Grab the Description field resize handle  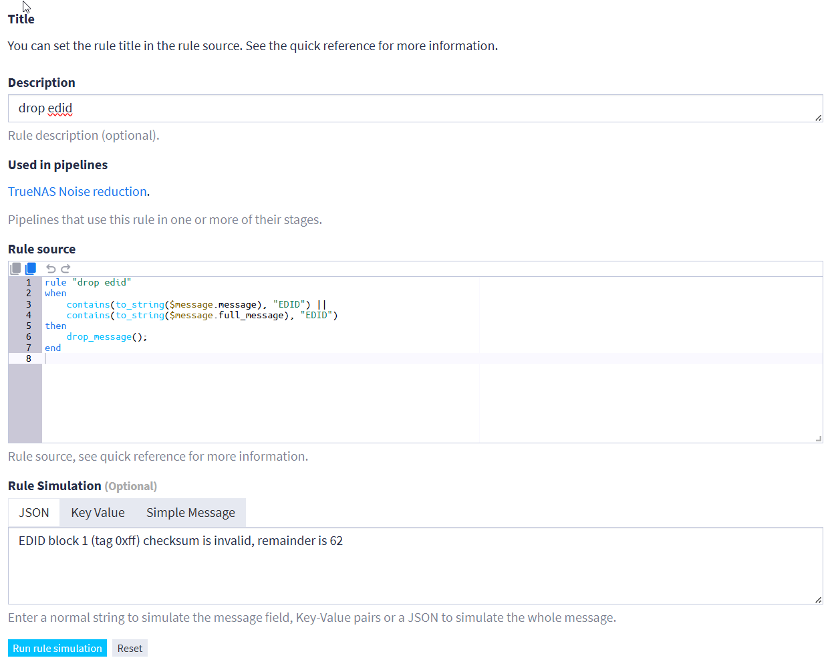818,118
